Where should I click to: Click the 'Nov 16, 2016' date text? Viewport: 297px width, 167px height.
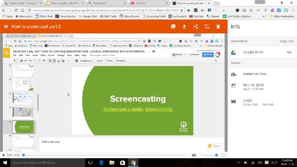click(x=253, y=85)
